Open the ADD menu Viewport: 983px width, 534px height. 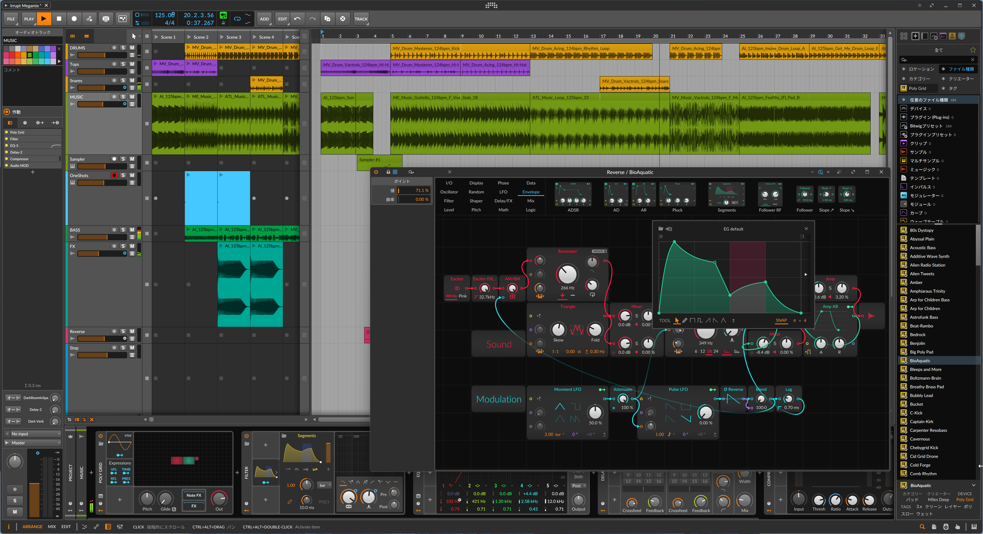(264, 19)
